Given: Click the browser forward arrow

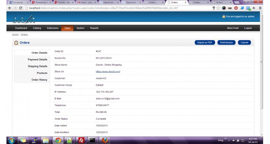Looking at the screenshot, I should (x=15, y=8).
